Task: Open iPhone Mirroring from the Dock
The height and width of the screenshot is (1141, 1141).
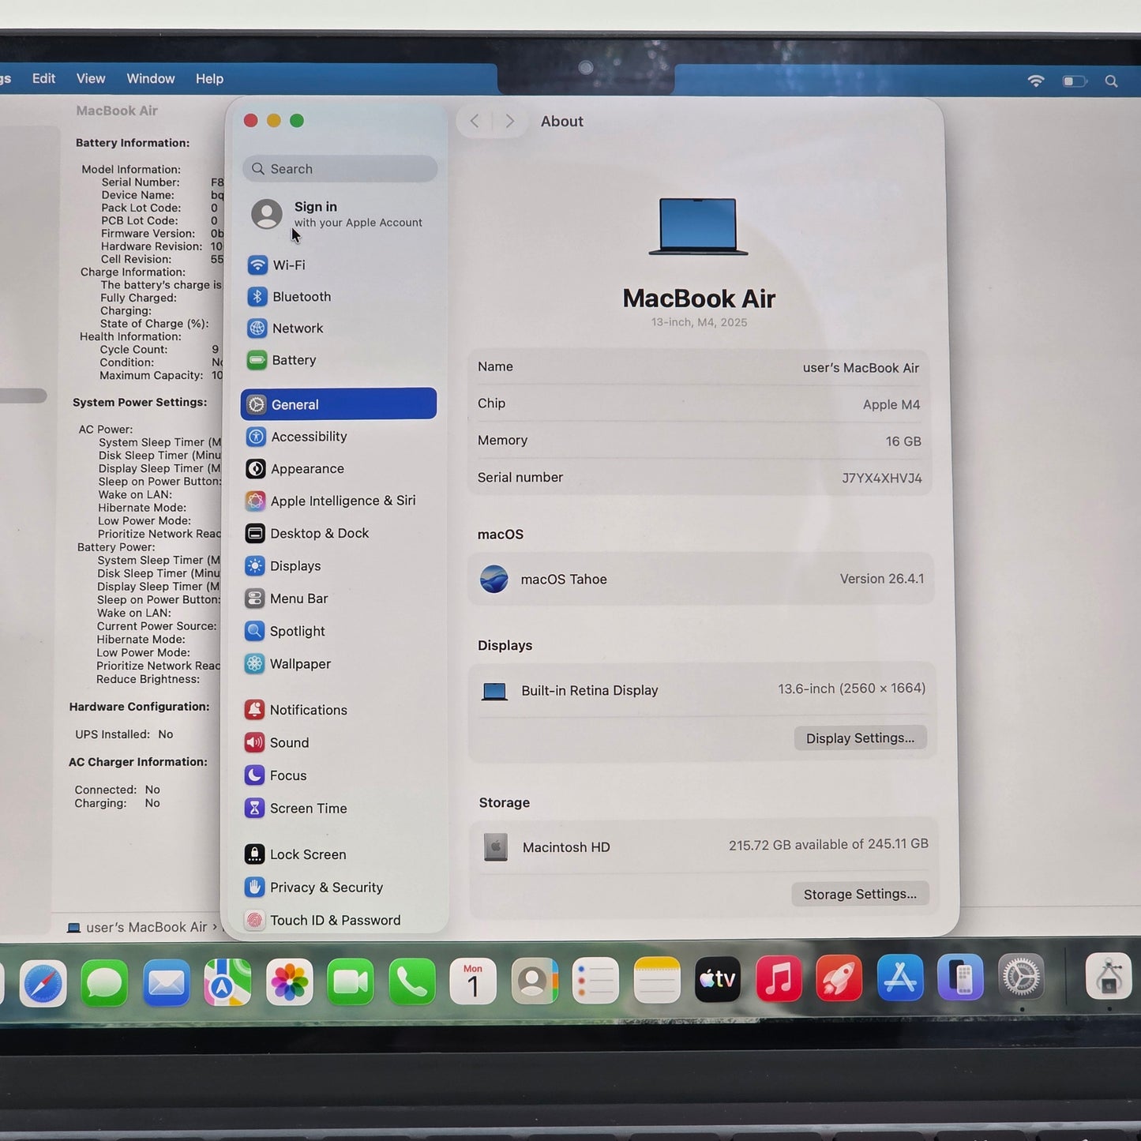Action: pos(961,978)
